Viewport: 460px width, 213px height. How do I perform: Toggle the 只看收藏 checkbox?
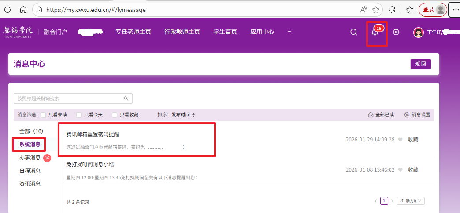point(115,115)
